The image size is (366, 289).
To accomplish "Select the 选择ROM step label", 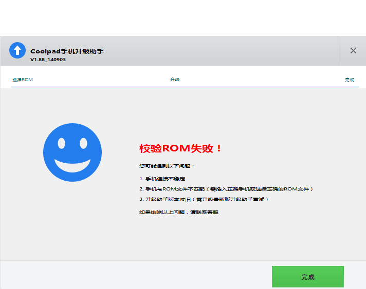I will click(x=23, y=80).
